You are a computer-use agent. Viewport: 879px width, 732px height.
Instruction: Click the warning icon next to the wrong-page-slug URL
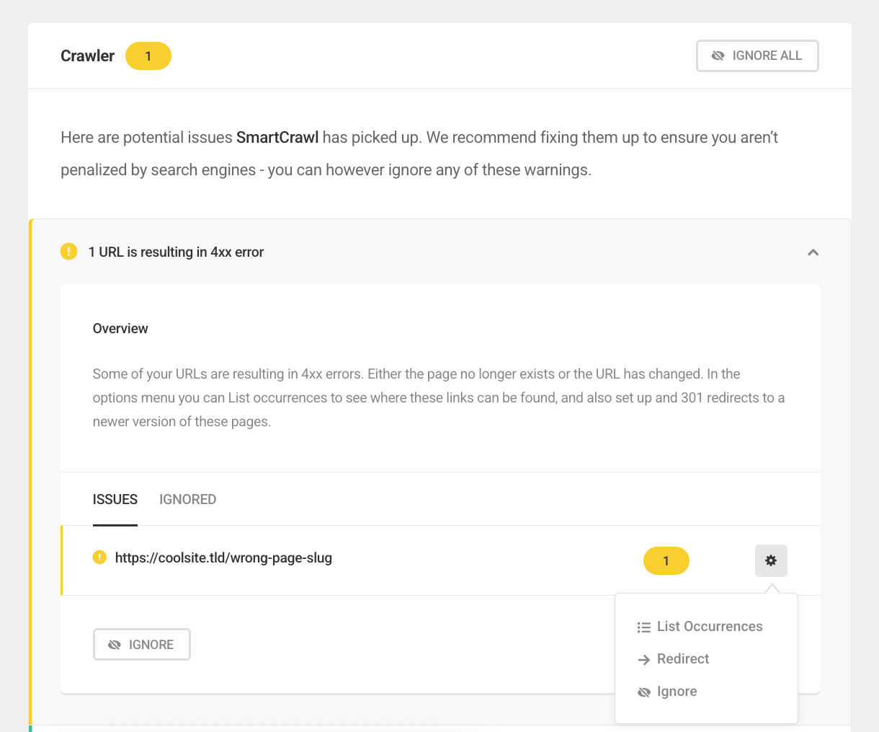(100, 557)
